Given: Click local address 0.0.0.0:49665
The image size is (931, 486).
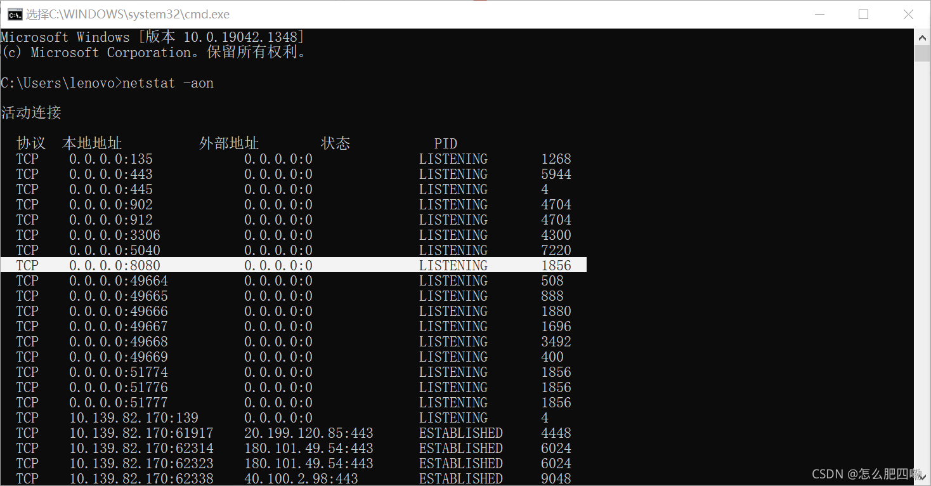Looking at the screenshot, I should coord(119,296).
